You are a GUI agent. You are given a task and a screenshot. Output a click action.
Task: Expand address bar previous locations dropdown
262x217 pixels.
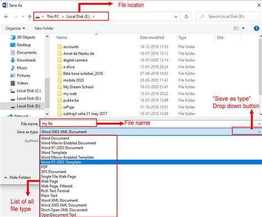point(176,17)
